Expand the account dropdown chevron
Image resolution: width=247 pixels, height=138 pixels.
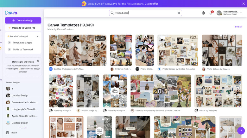click(241, 13)
